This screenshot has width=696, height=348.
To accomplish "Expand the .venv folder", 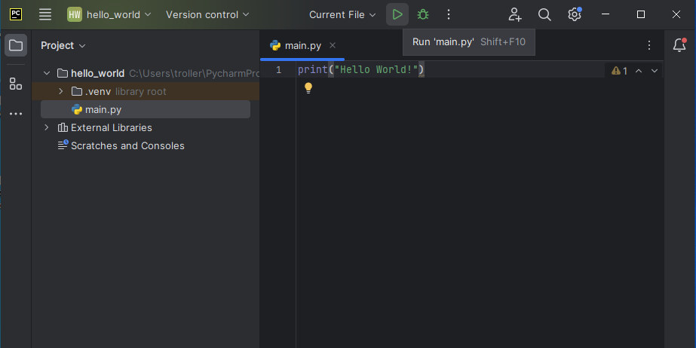I will 61,91.
